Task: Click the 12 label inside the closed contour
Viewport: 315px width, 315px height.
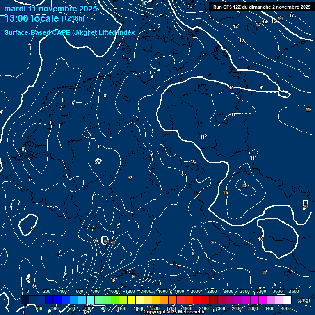Action: (x=244, y=186)
